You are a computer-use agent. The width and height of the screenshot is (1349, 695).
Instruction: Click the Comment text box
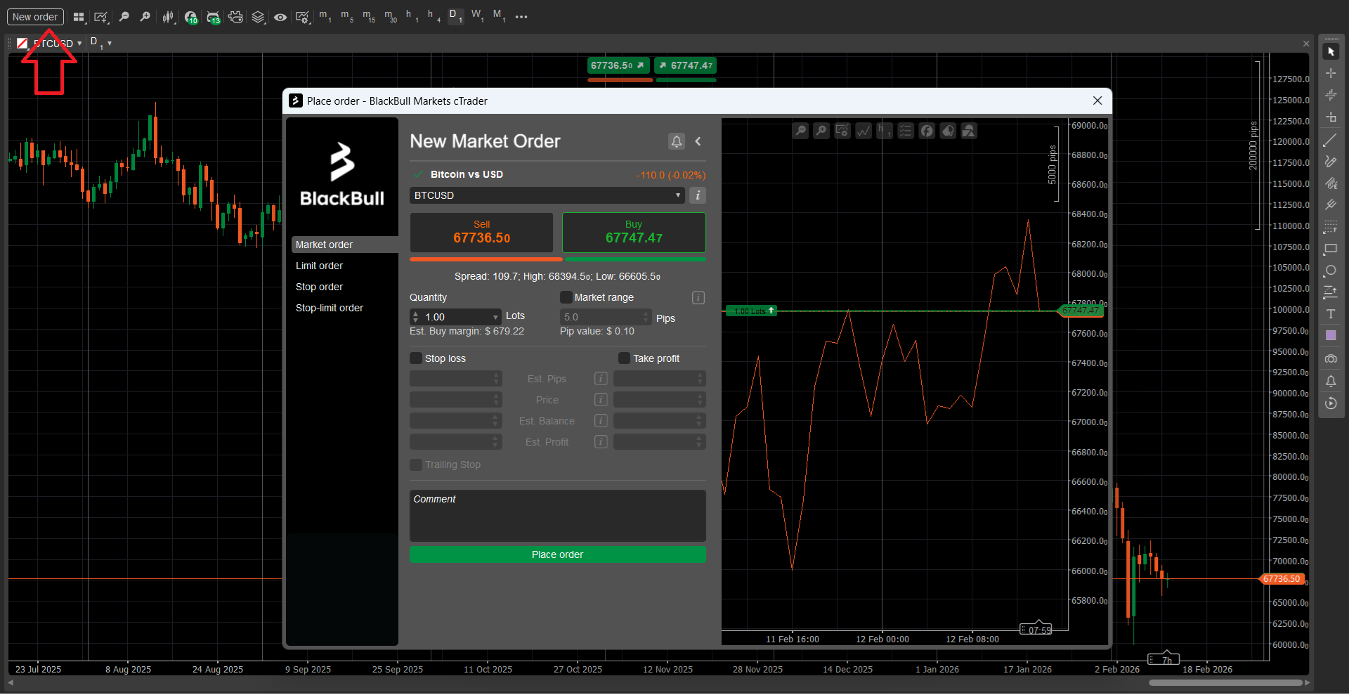coord(558,516)
